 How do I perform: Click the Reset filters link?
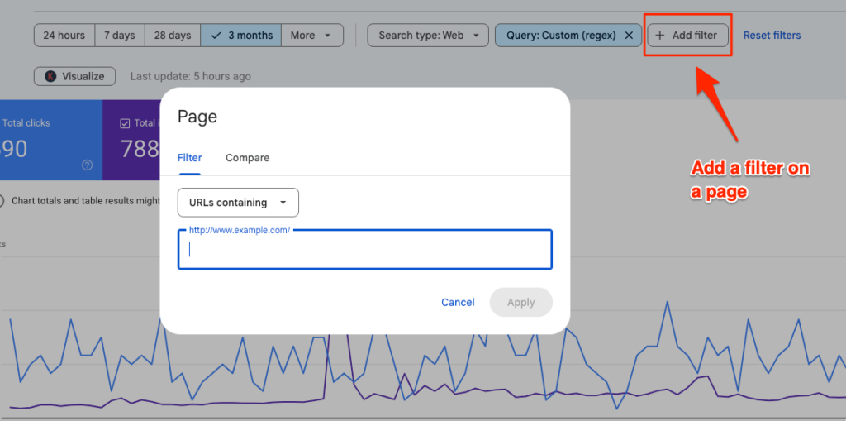(772, 36)
